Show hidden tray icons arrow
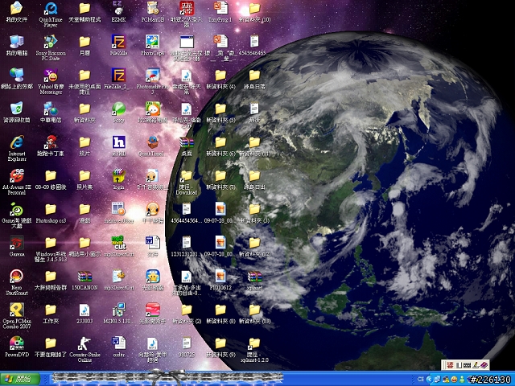 click(x=429, y=379)
